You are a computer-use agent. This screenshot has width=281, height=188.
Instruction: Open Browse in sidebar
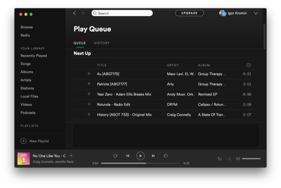(x=26, y=27)
